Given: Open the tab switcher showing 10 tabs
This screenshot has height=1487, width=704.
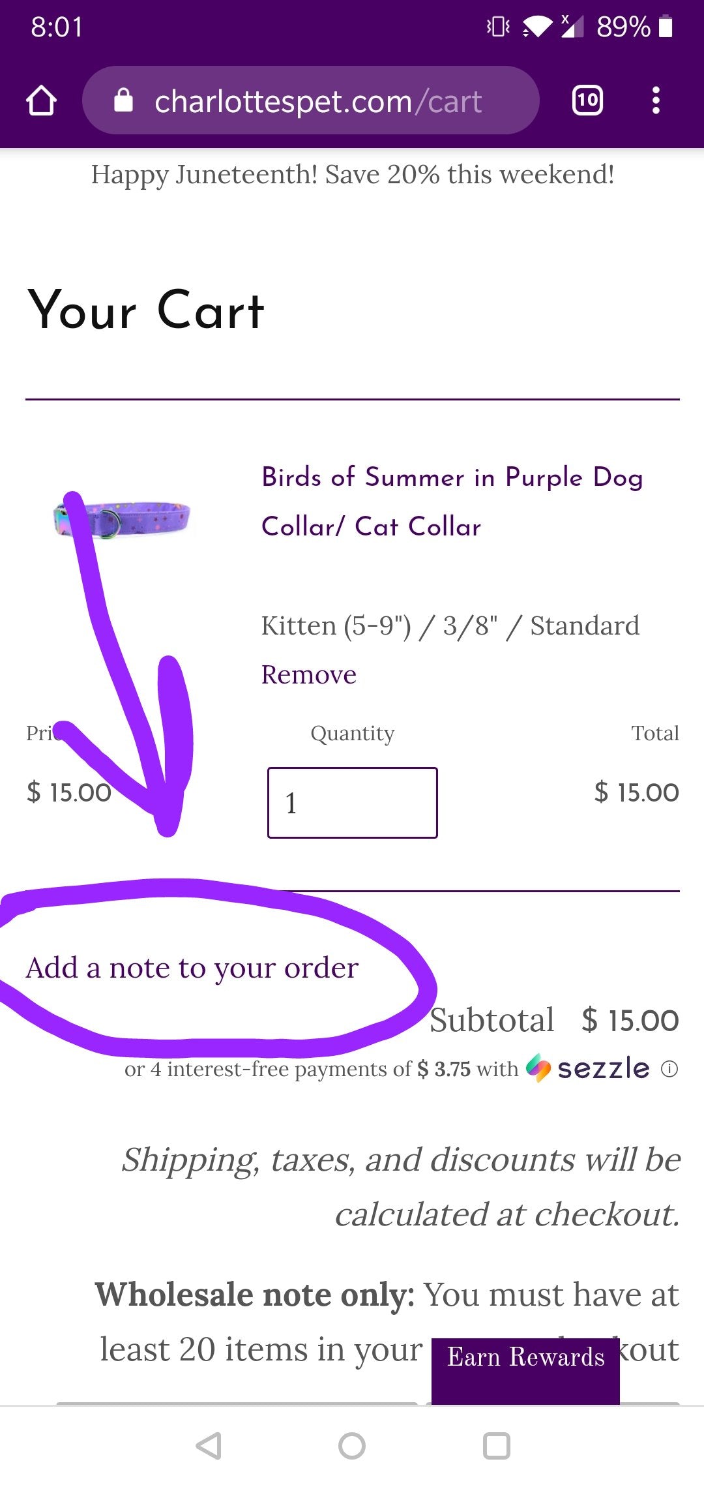Looking at the screenshot, I should tap(587, 100).
